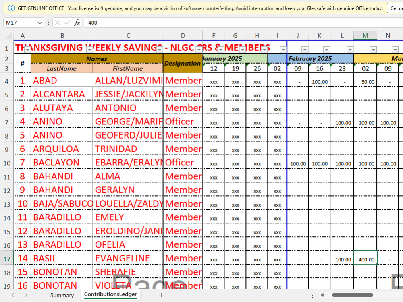
Task: Select column M header
Action: 365,36
